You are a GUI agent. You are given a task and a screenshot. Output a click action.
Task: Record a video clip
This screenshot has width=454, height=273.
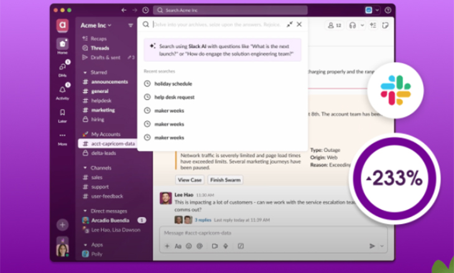215,246
